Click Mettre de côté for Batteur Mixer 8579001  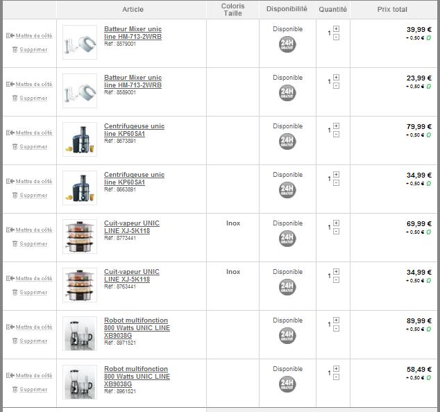(x=34, y=35)
